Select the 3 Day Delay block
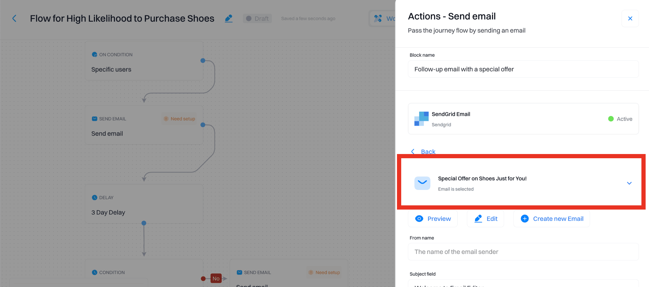 [x=144, y=204]
